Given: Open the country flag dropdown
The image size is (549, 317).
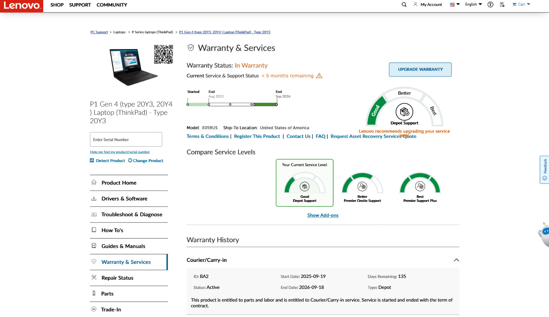Looking at the screenshot, I should coord(455,4).
